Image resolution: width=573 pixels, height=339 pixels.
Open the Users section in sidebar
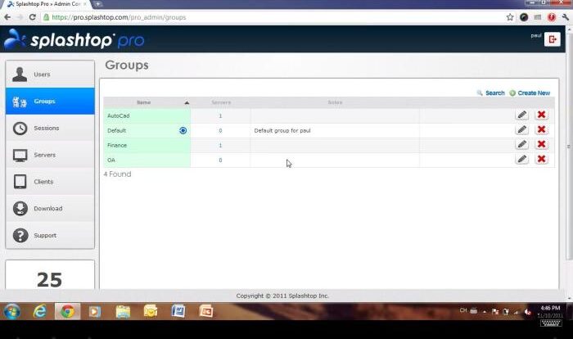(x=50, y=75)
